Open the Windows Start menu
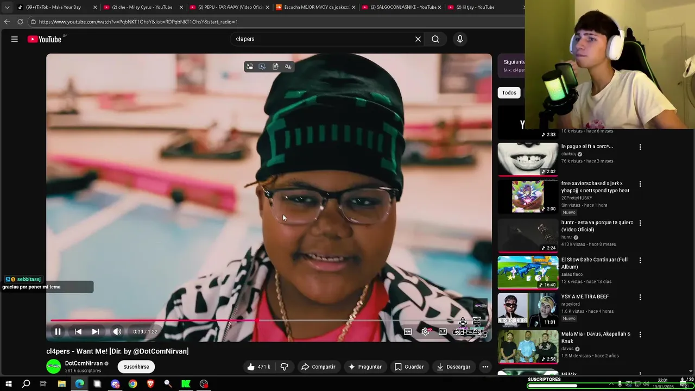The width and height of the screenshot is (695, 391). click(8, 384)
